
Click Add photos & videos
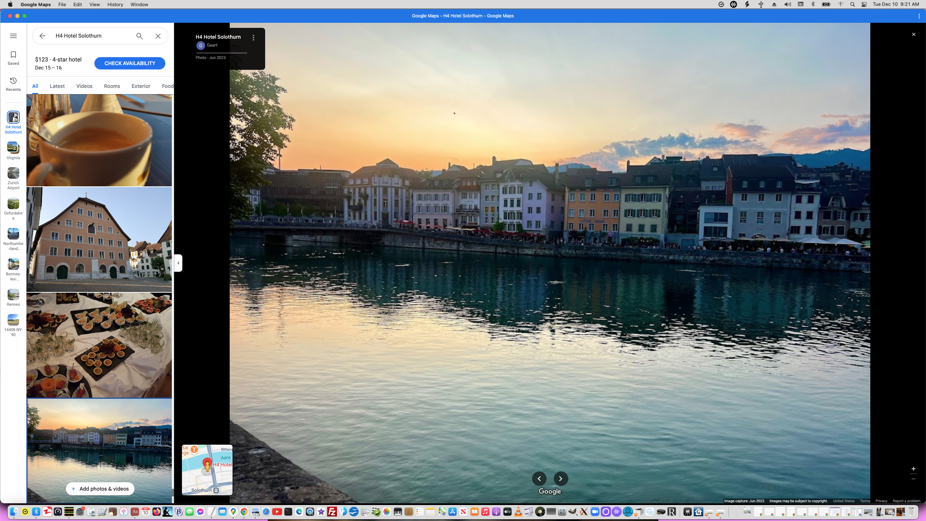[x=100, y=489]
